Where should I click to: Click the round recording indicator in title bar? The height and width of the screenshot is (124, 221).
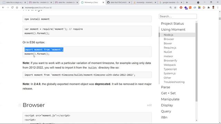pos(198,2)
